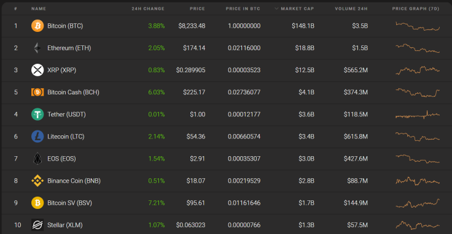Click the EOS logo icon
The width and height of the screenshot is (452, 234).
click(37, 159)
